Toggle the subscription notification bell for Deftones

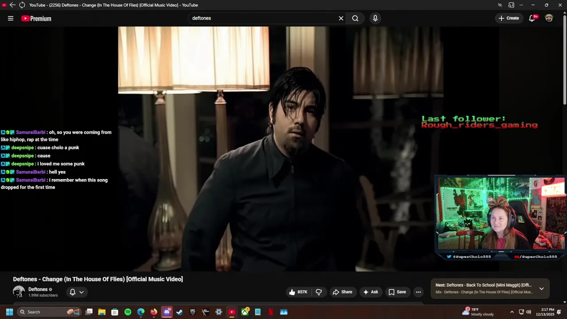pos(73,292)
